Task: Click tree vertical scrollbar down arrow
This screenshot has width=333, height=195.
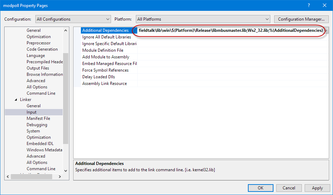Action: [x=65, y=171]
